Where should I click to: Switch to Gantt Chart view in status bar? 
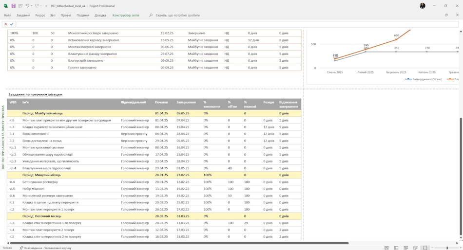[x=386, y=248]
